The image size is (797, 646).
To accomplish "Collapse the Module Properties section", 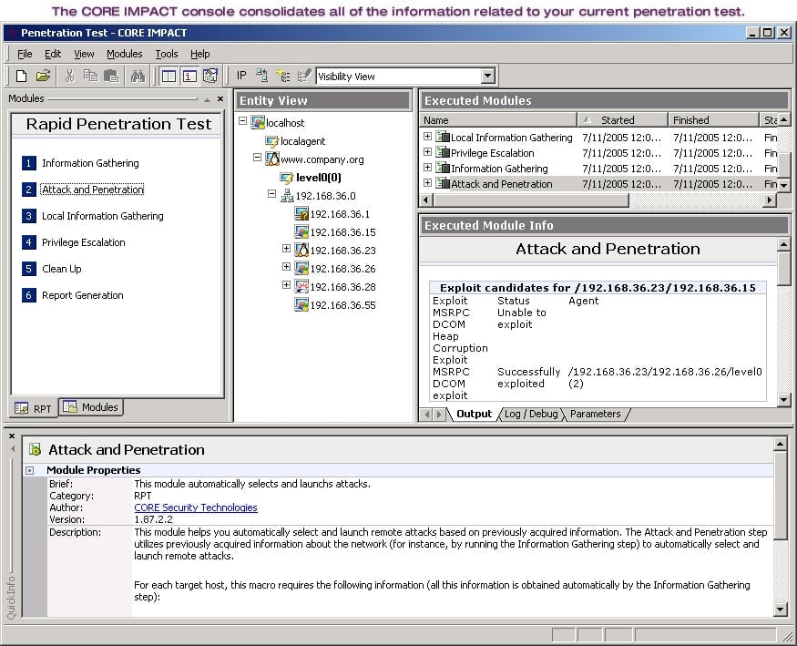I will coord(30,471).
